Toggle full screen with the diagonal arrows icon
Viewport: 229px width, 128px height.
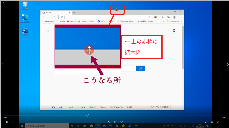(x=218, y=122)
